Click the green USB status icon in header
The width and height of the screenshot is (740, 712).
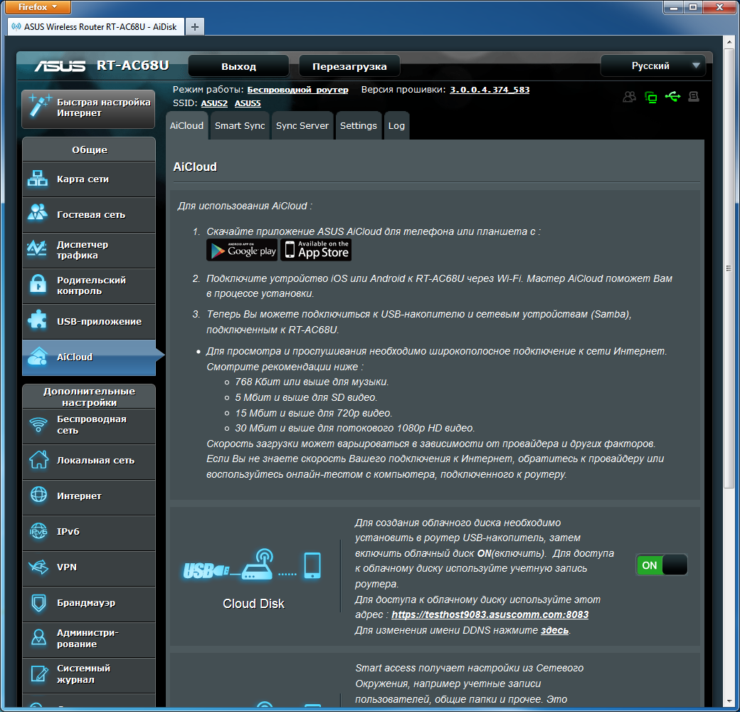click(673, 97)
